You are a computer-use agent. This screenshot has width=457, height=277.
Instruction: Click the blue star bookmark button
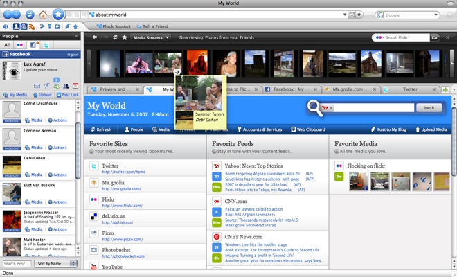pos(60,14)
